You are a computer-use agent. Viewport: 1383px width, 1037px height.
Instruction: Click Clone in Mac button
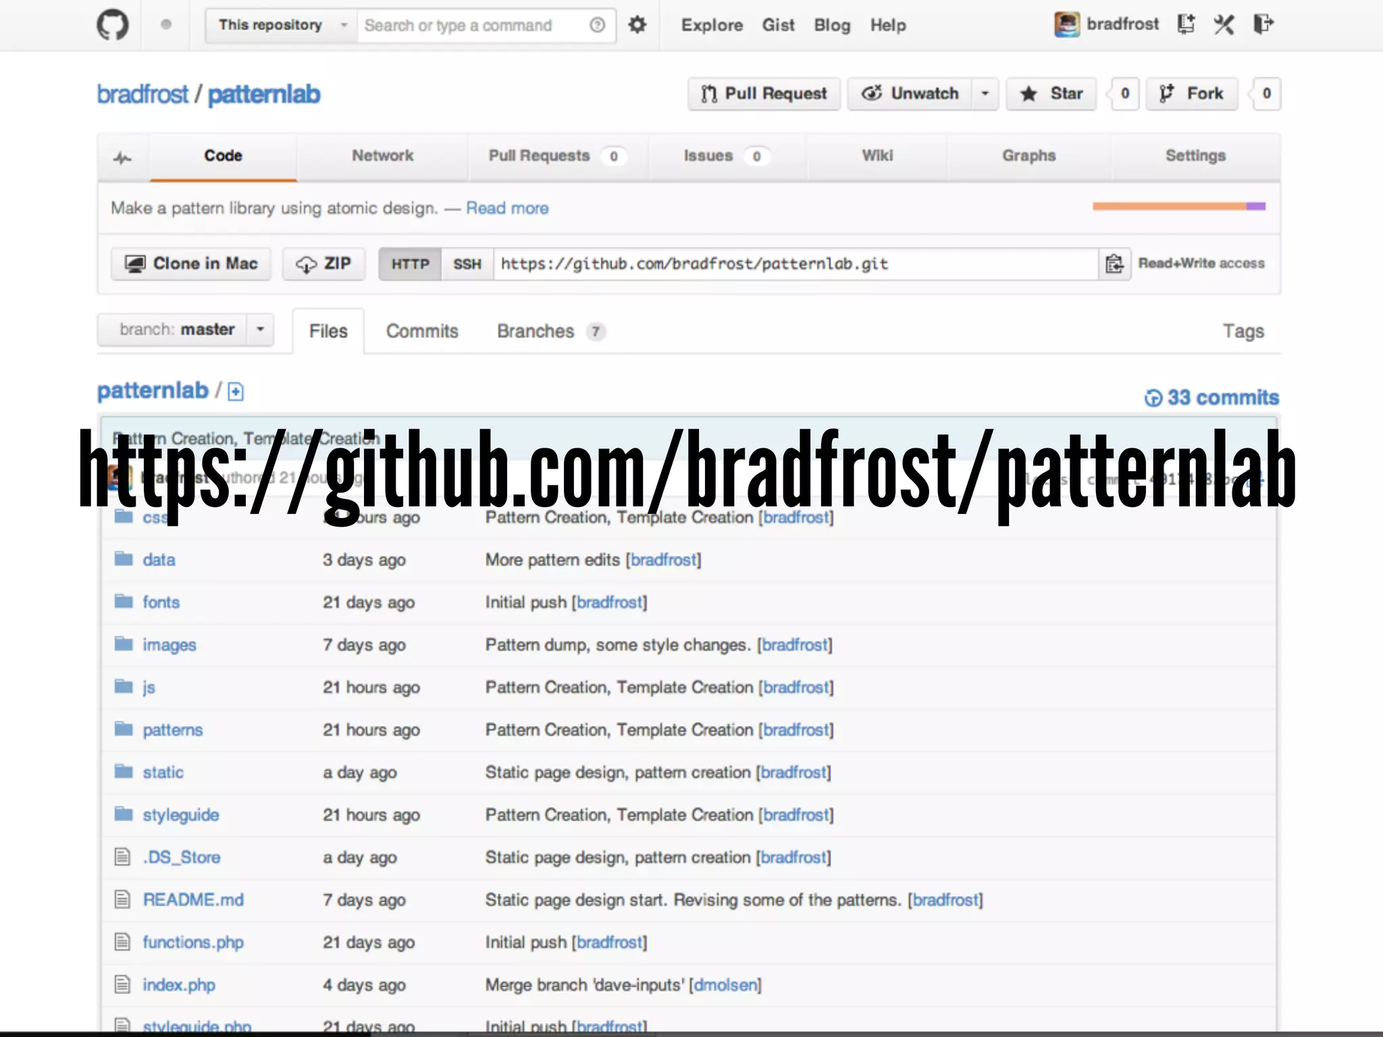tap(191, 264)
